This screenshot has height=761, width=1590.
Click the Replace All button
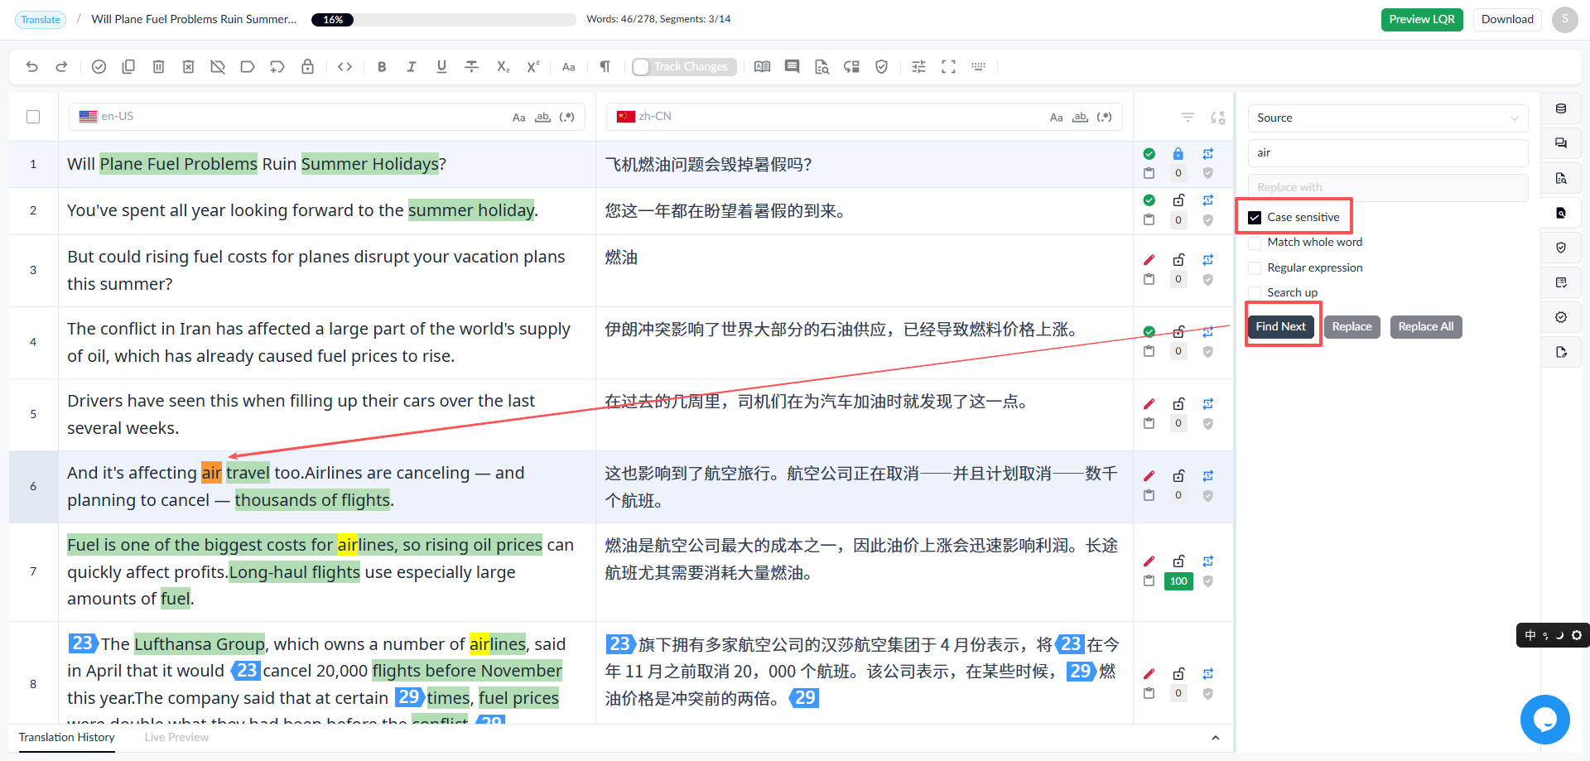click(1426, 327)
